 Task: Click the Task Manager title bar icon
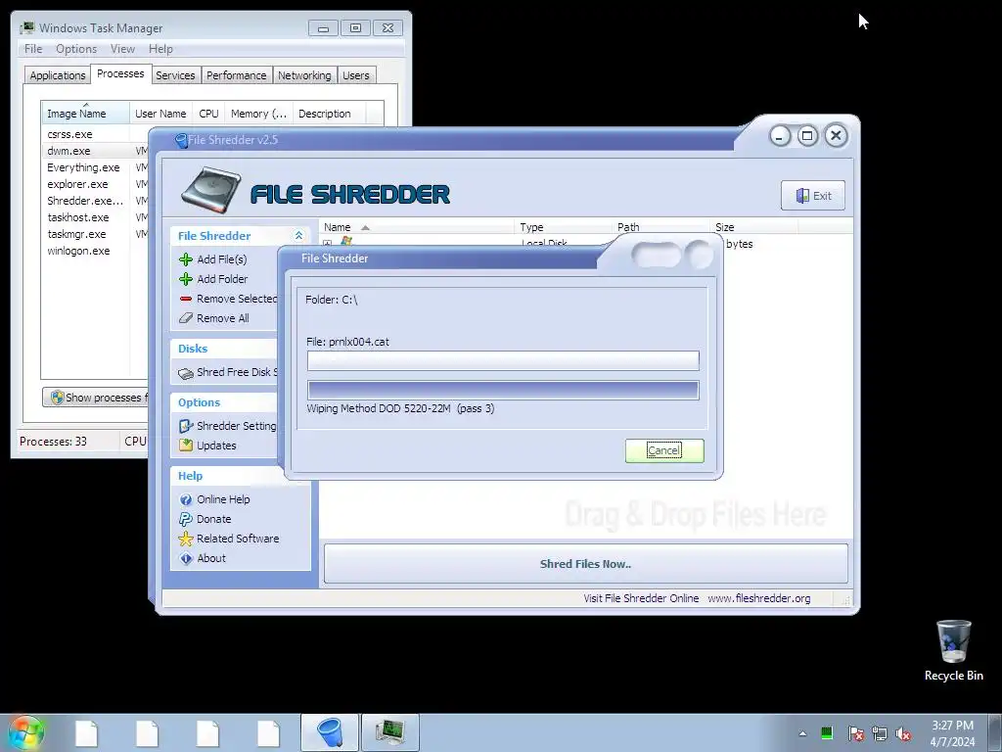27,28
